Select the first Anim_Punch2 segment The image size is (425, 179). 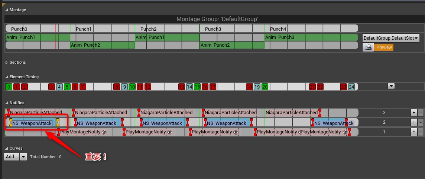(103, 45)
